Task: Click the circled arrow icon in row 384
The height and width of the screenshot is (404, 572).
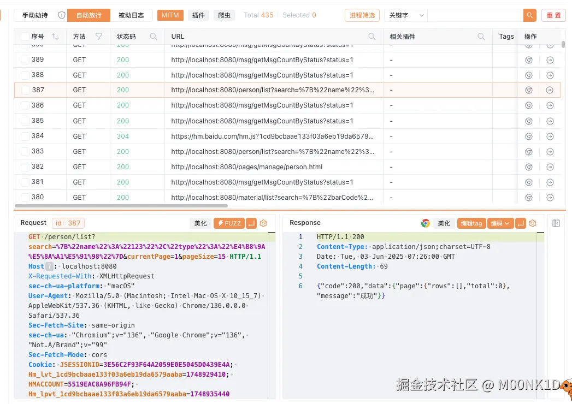Action: coord(550,136)
